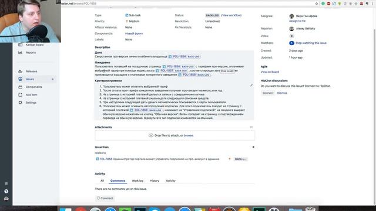
Task: Open Kanban board in the sidebar
Action: (35, 45)
